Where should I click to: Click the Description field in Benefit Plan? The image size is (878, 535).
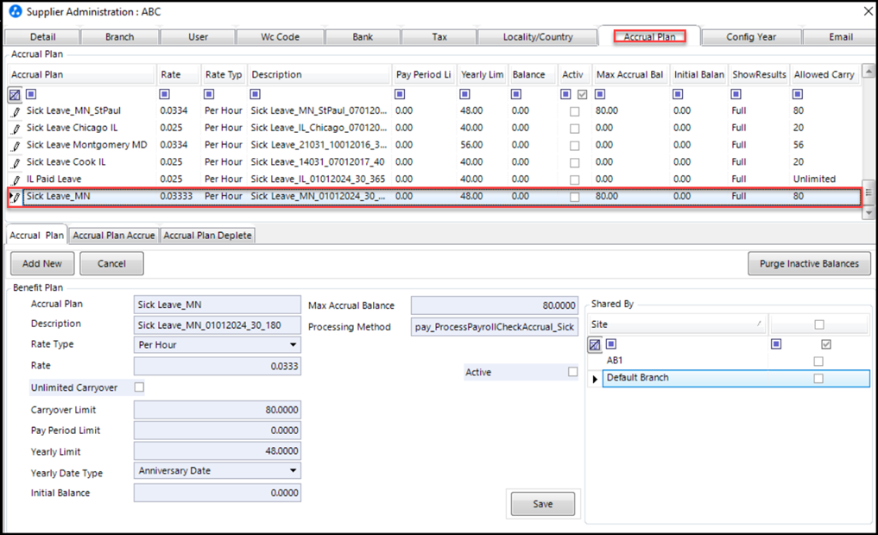[x=218, y=325]
